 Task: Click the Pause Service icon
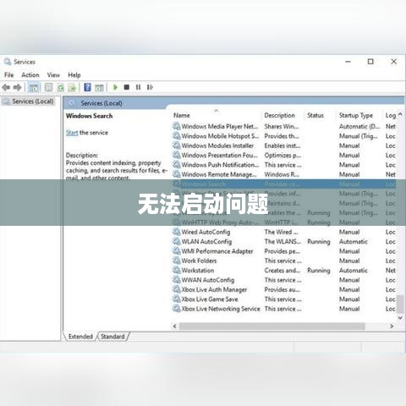coord(138,87)
